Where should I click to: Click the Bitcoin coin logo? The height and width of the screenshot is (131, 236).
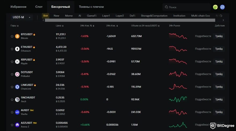click(x=17, y=36)
